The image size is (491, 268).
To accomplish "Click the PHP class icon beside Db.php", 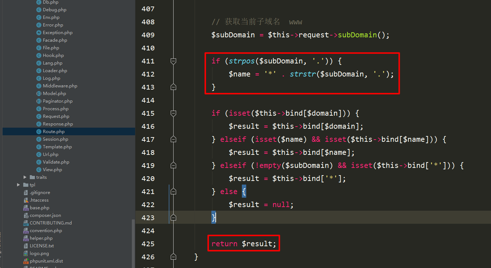I will click(39, 2).
